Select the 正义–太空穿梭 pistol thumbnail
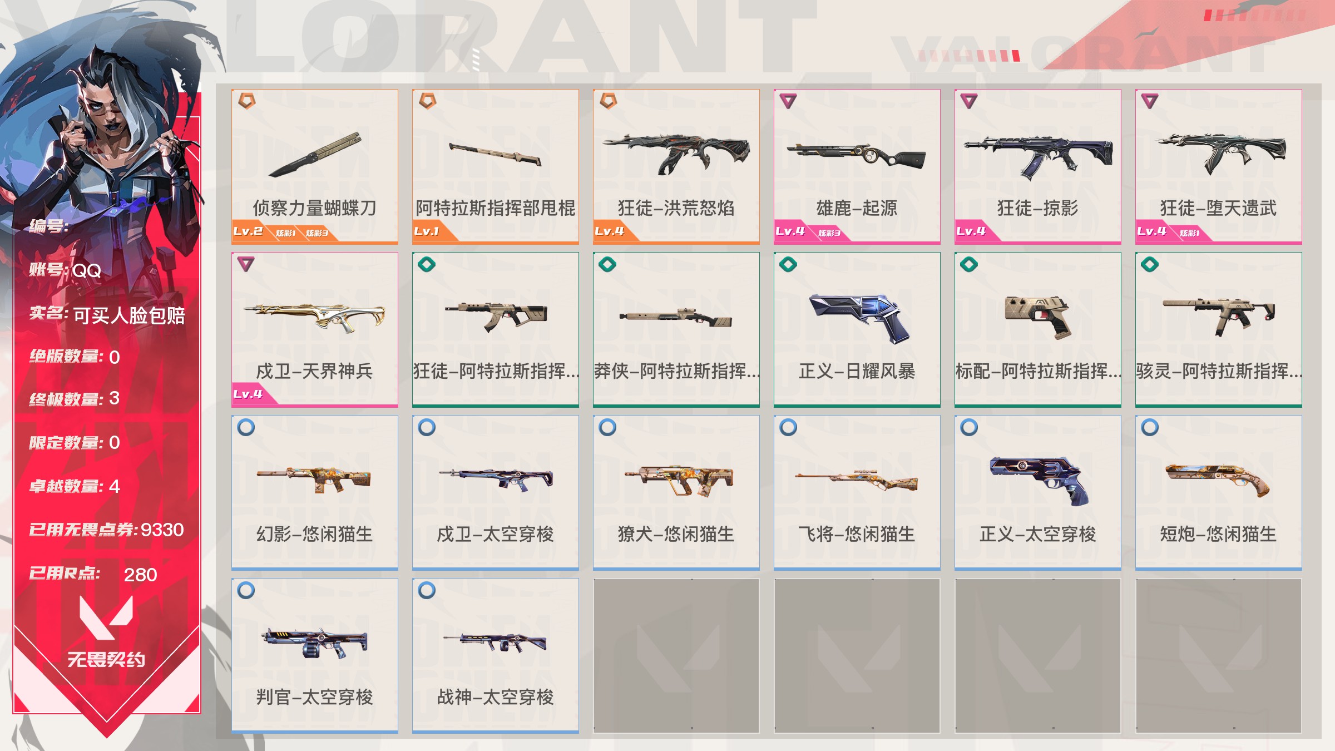The height and width of the screenshot is (751, 1335). click(1039, 481)
